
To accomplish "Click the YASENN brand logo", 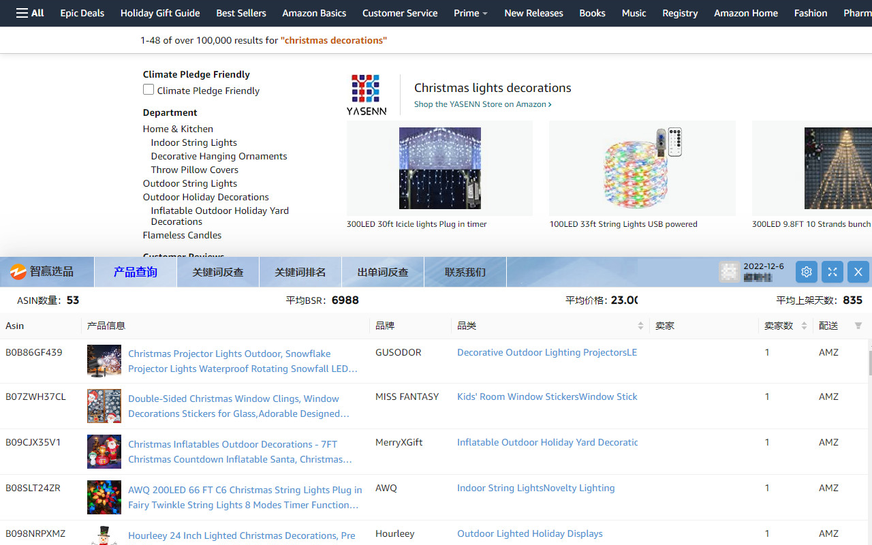I will [366, 91].
